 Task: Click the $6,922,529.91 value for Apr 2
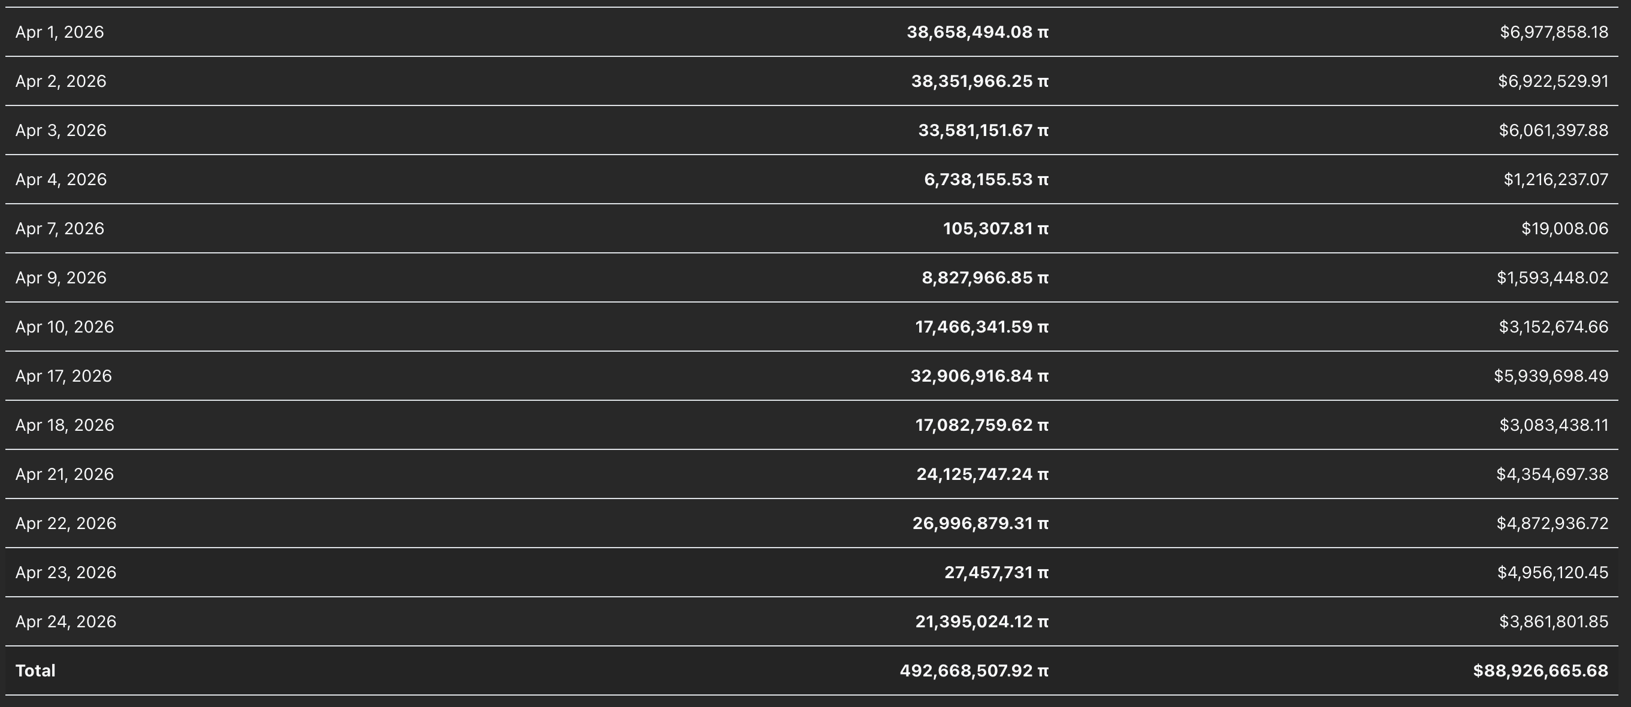(x=1553, y=81)
